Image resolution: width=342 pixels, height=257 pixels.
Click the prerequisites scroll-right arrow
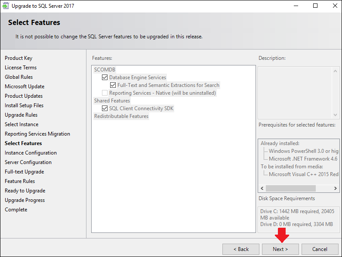tap(335, 188)
